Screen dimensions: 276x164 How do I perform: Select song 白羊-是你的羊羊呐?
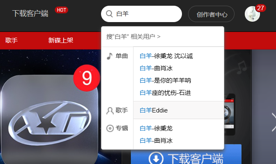tap(165, 81)
